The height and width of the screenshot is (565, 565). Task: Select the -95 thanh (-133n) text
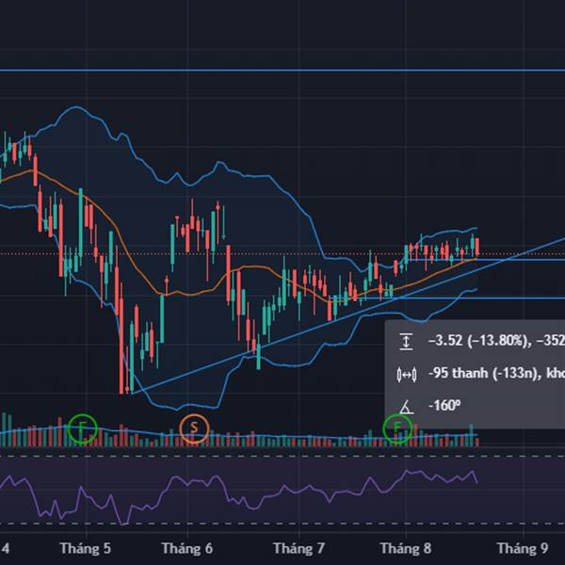(485, 373)
